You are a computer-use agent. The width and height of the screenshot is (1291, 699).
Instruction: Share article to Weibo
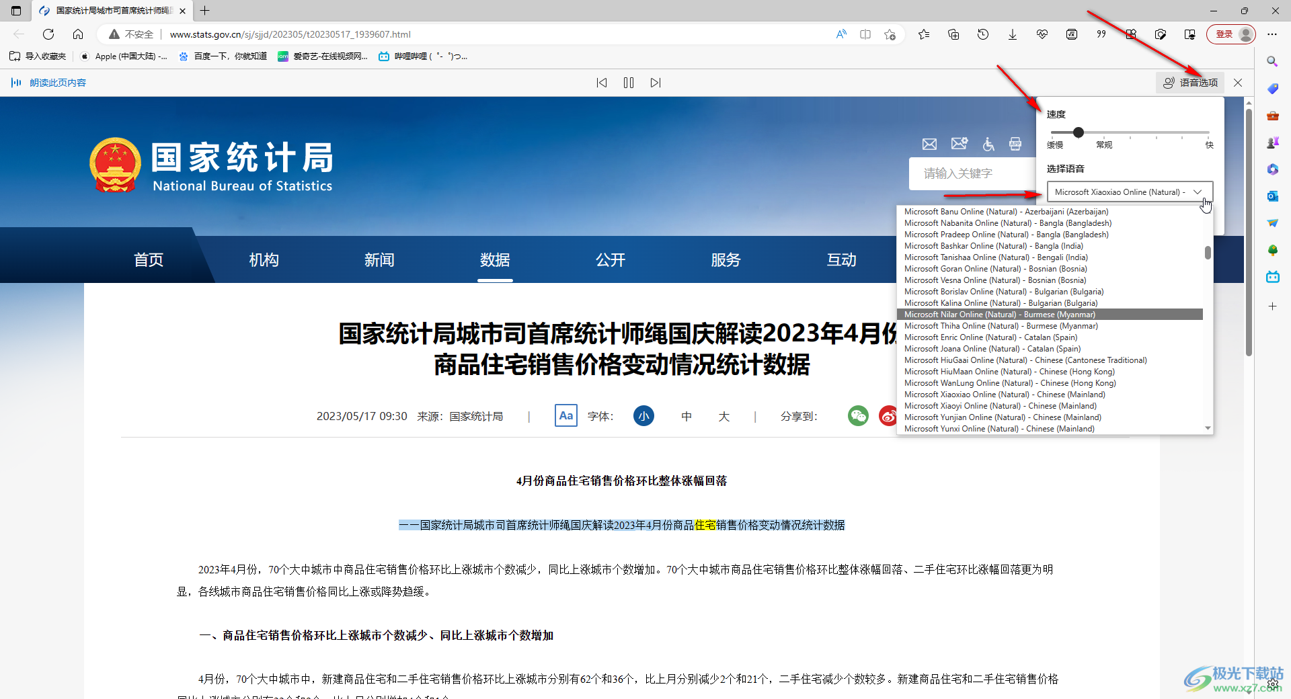coord(888,416)
